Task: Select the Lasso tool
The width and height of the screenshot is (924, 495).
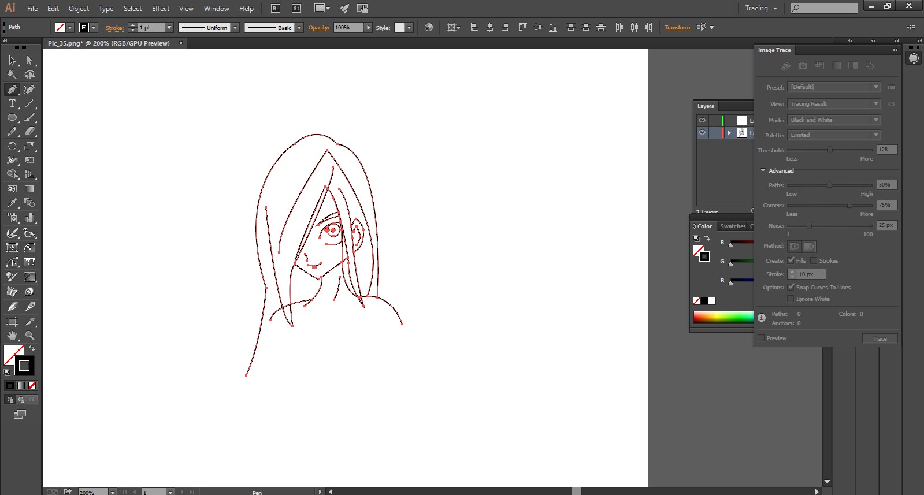Action: [29, 75]
